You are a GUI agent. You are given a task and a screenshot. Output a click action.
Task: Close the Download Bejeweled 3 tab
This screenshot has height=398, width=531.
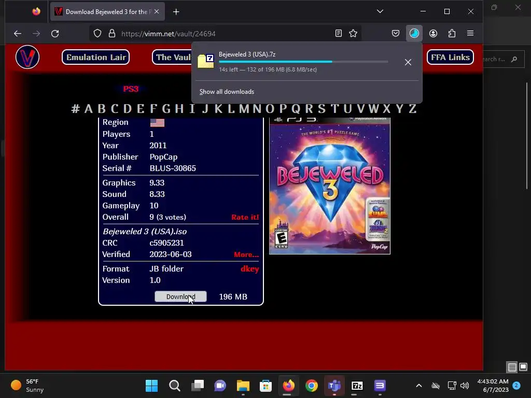(x=157, y=11)
